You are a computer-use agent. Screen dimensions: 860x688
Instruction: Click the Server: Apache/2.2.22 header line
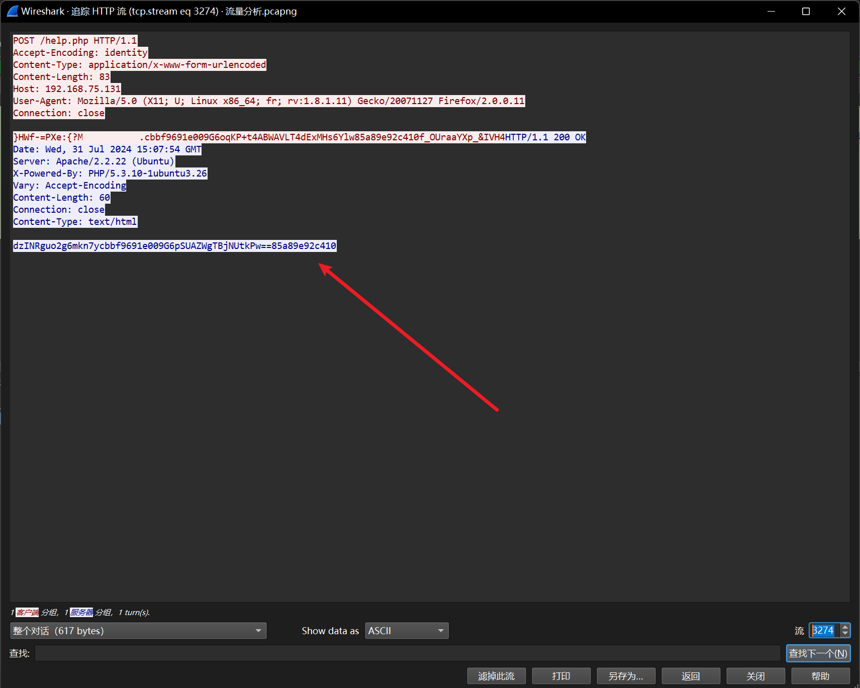pos(93,161)
